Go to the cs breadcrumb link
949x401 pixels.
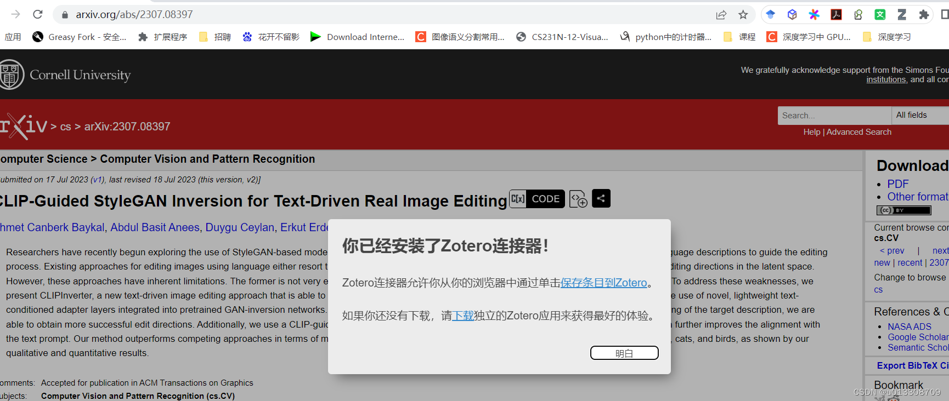tap(65, 127)
